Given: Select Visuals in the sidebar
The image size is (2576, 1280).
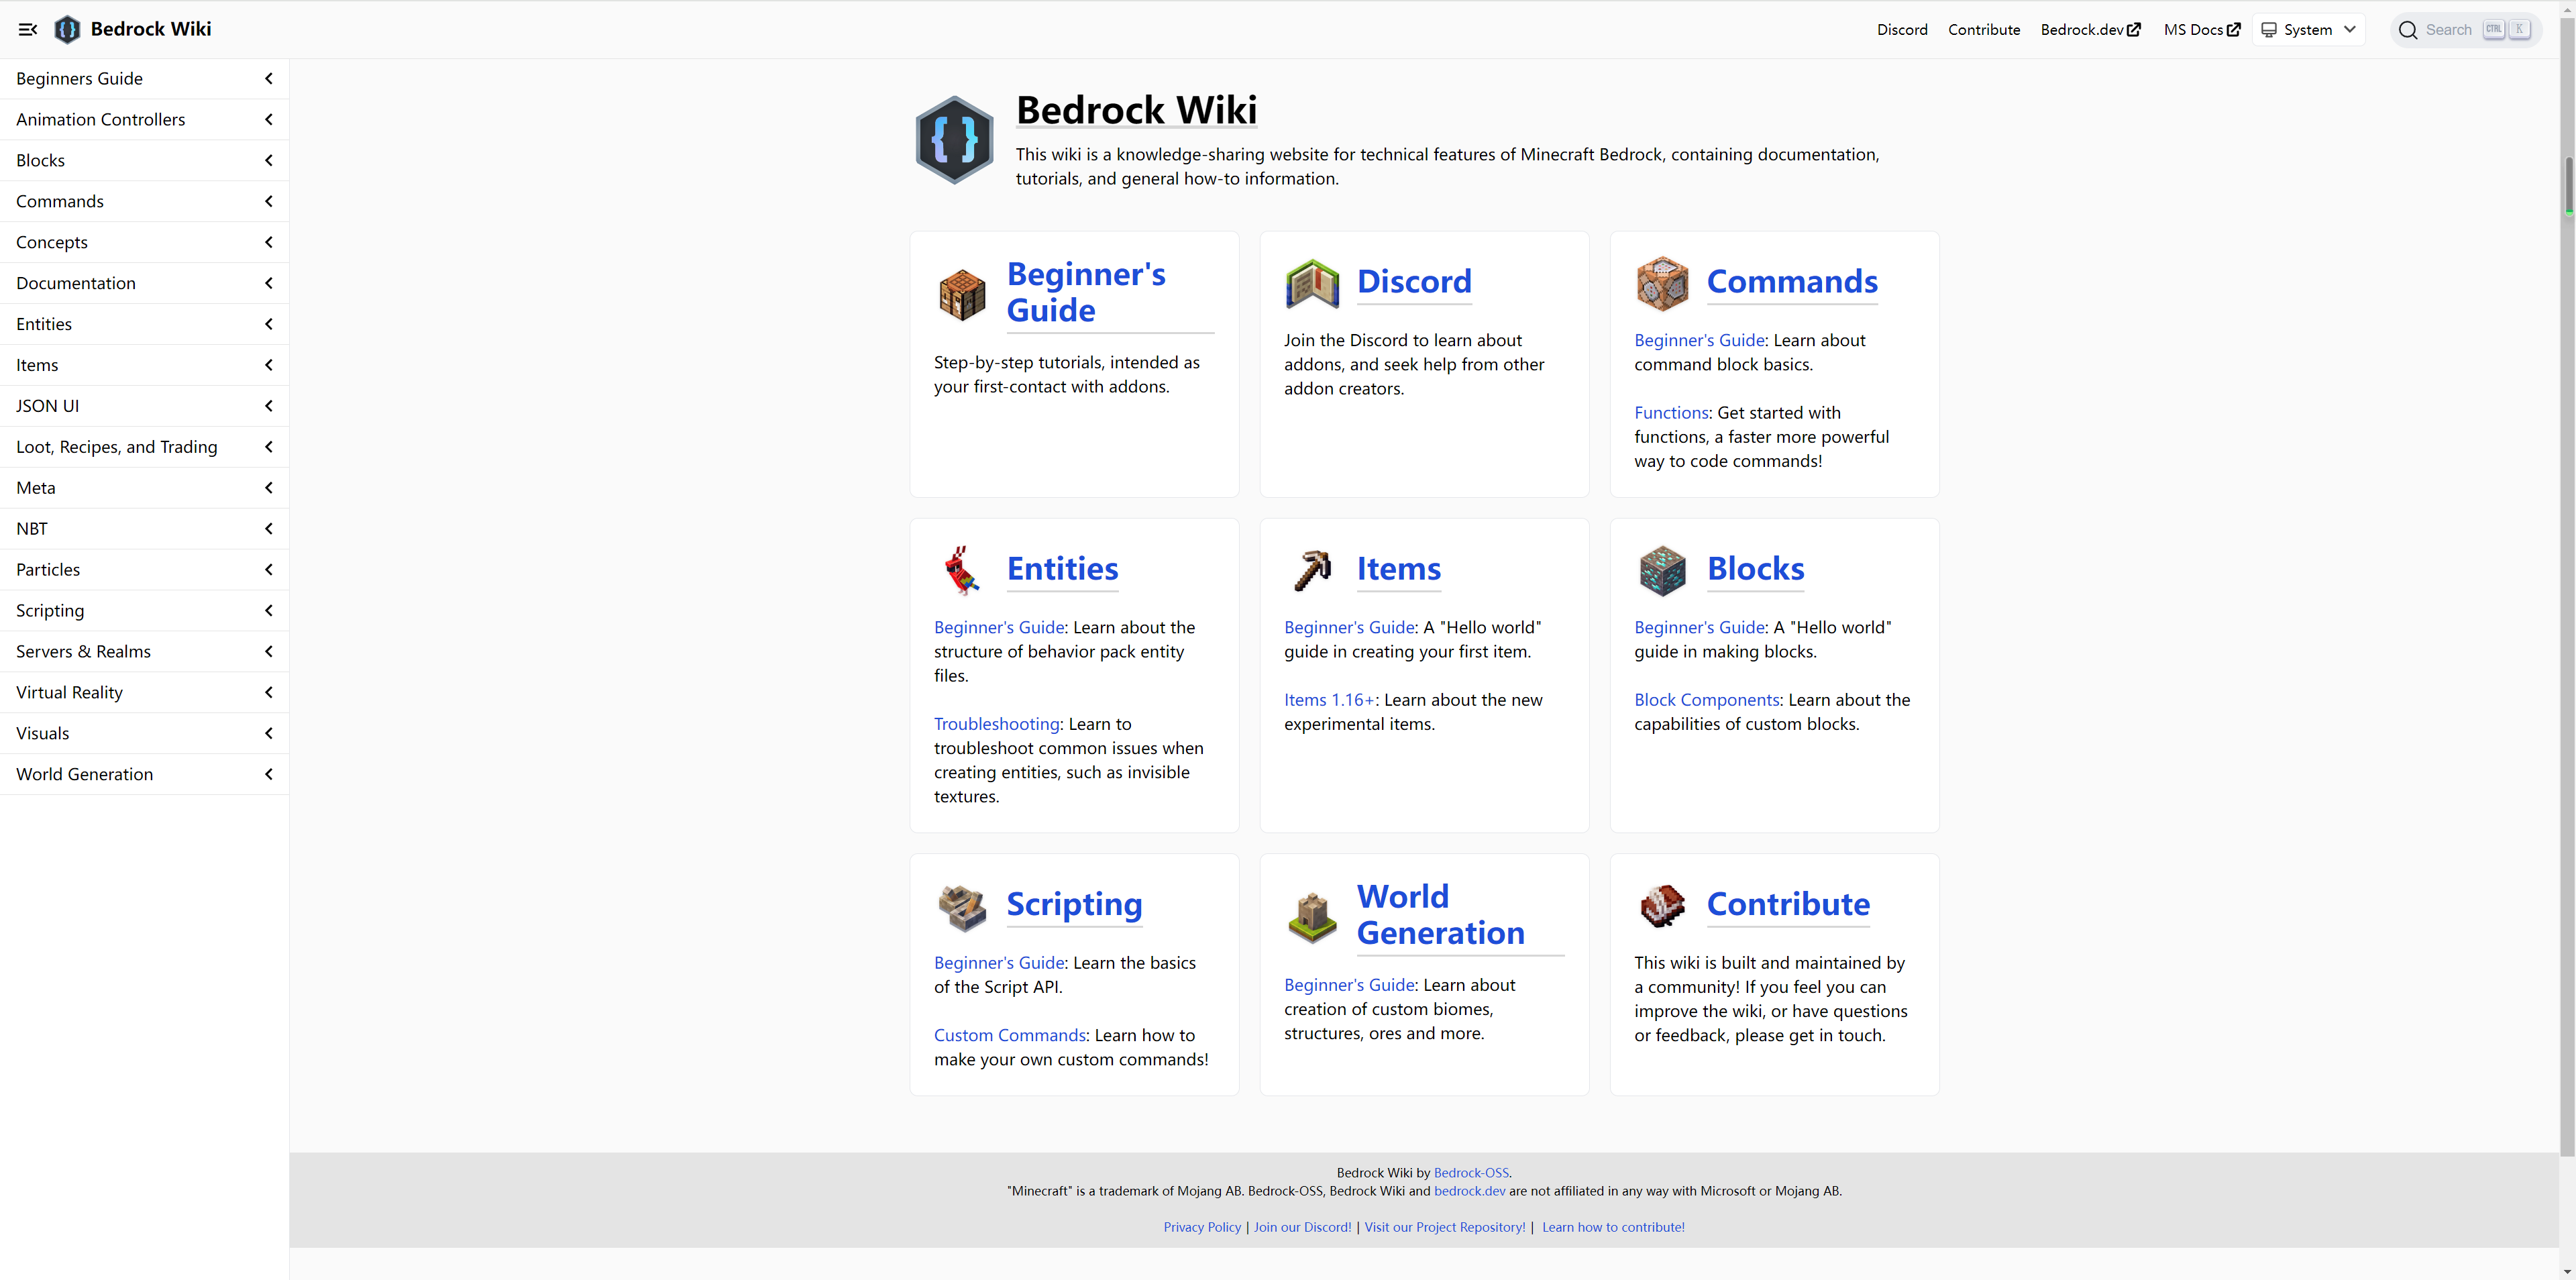Looking at the screenshot, I should (x=144, y=733).
